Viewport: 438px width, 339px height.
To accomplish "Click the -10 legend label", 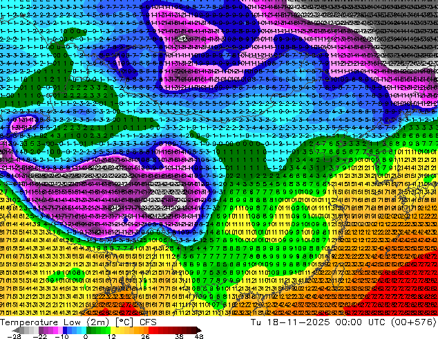I will click(61, 336).
